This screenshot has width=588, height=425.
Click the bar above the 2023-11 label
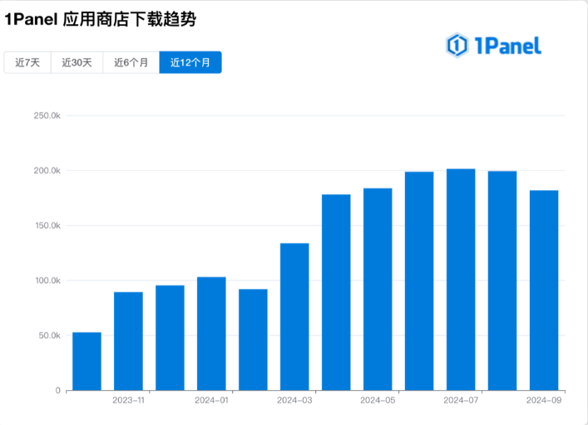(128, 341)
